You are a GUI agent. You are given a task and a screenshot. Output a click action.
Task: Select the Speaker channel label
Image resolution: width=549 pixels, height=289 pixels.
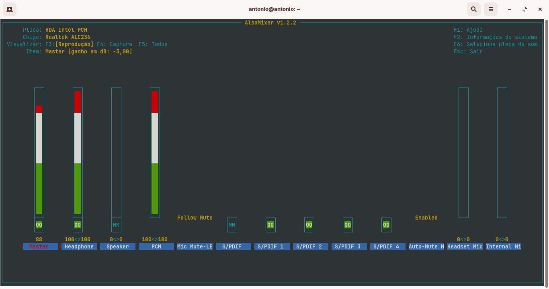(x=118, y=246)
